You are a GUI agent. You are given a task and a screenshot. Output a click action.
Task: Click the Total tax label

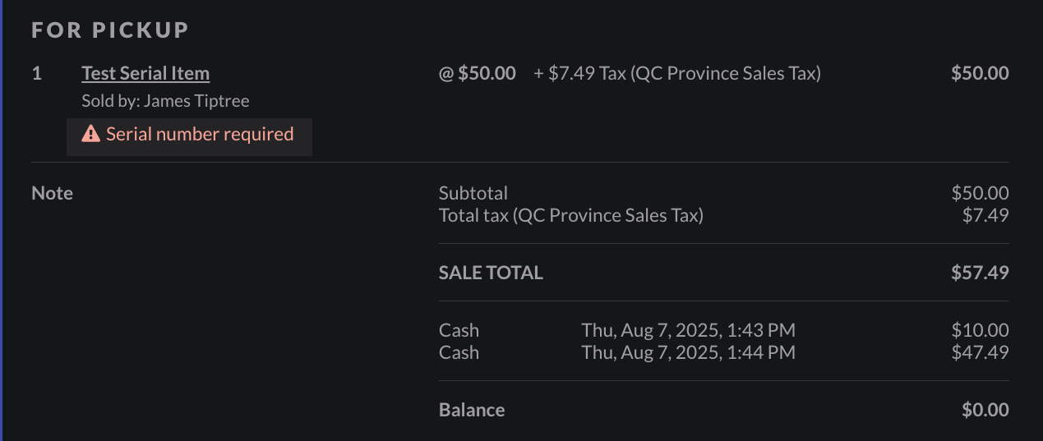(x=571, y=215)
